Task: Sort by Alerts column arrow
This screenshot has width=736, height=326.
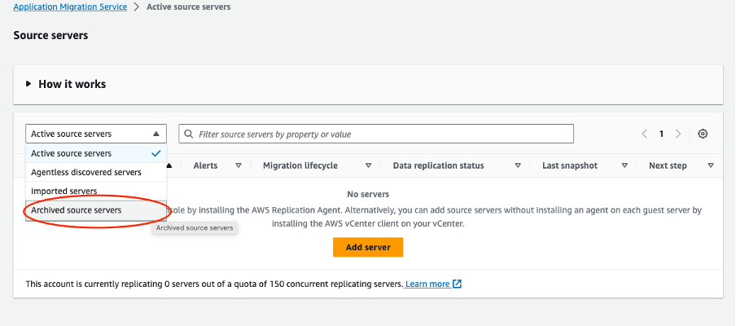Action: pyautogui.click(x=239, y=165)
